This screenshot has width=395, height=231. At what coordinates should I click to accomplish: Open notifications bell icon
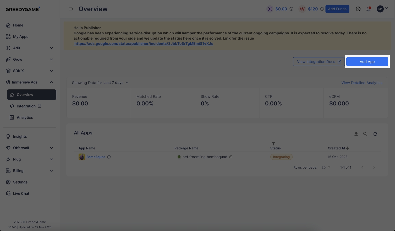pyautogui.click(x=368, y=9)
